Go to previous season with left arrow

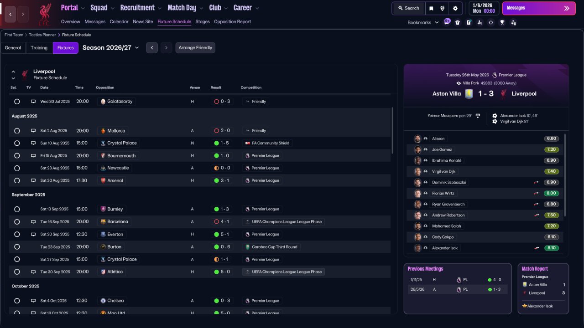[152, 48]
